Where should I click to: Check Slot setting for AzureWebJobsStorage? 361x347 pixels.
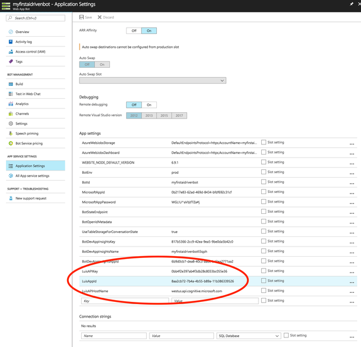(x=263, y=142)
